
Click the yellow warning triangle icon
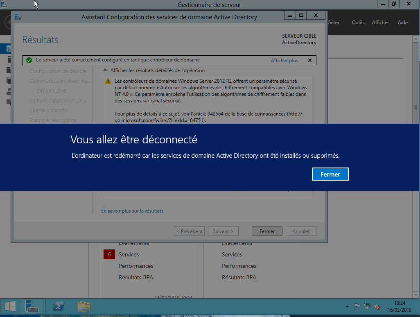click(x=108, y=81)
